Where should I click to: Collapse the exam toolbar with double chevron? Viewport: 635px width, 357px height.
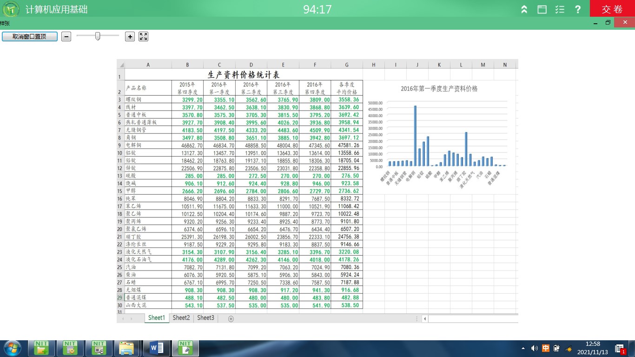[x=524, y=9]
